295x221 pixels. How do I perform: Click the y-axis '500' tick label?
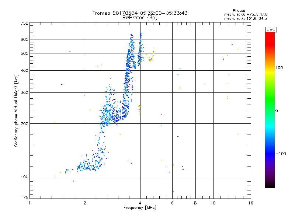pyautogui.click(x=24, y=53)
